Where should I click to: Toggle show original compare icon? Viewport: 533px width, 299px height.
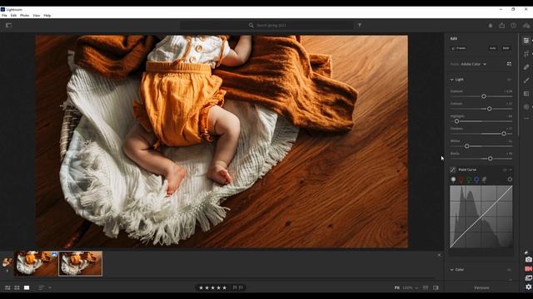tap(436, 288)
